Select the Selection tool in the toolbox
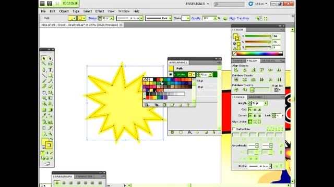 click(44, 58)
